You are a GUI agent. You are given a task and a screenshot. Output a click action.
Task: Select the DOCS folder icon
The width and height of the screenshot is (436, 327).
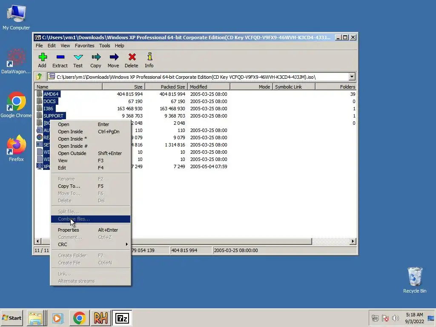(x=40, y=101)
